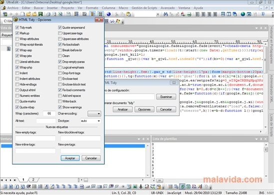Viewport: 274px width, 195px height.
Task: Click the binoculars Find icon
Action: [165, 14]
